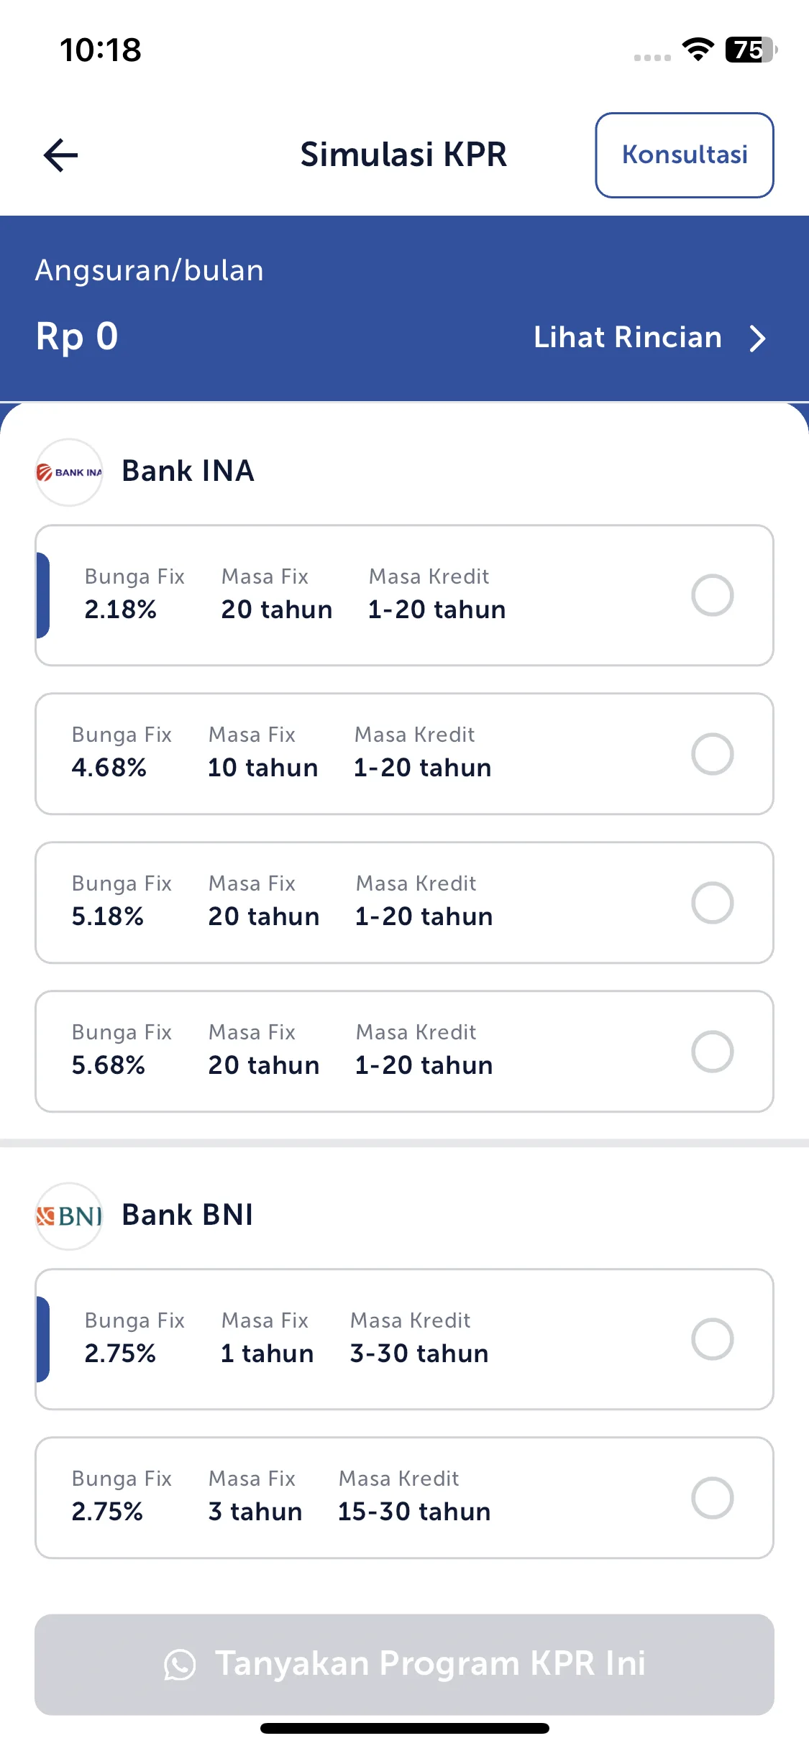
Task: Tap the Bank INA section heading
Action: (x=188, y=471)
